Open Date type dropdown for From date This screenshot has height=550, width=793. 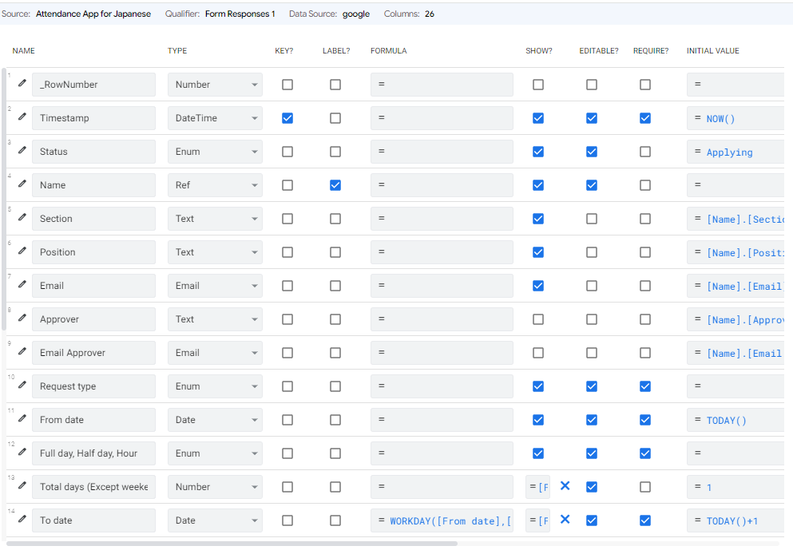[215, 420]
